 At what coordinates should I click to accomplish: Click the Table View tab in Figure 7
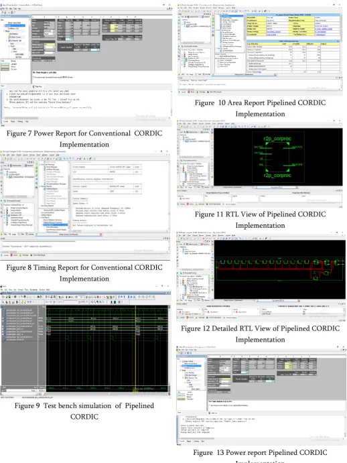[x=38, y=86]
